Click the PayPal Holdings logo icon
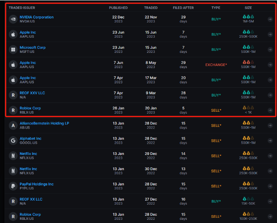277x223 pixels. (13, 186)
